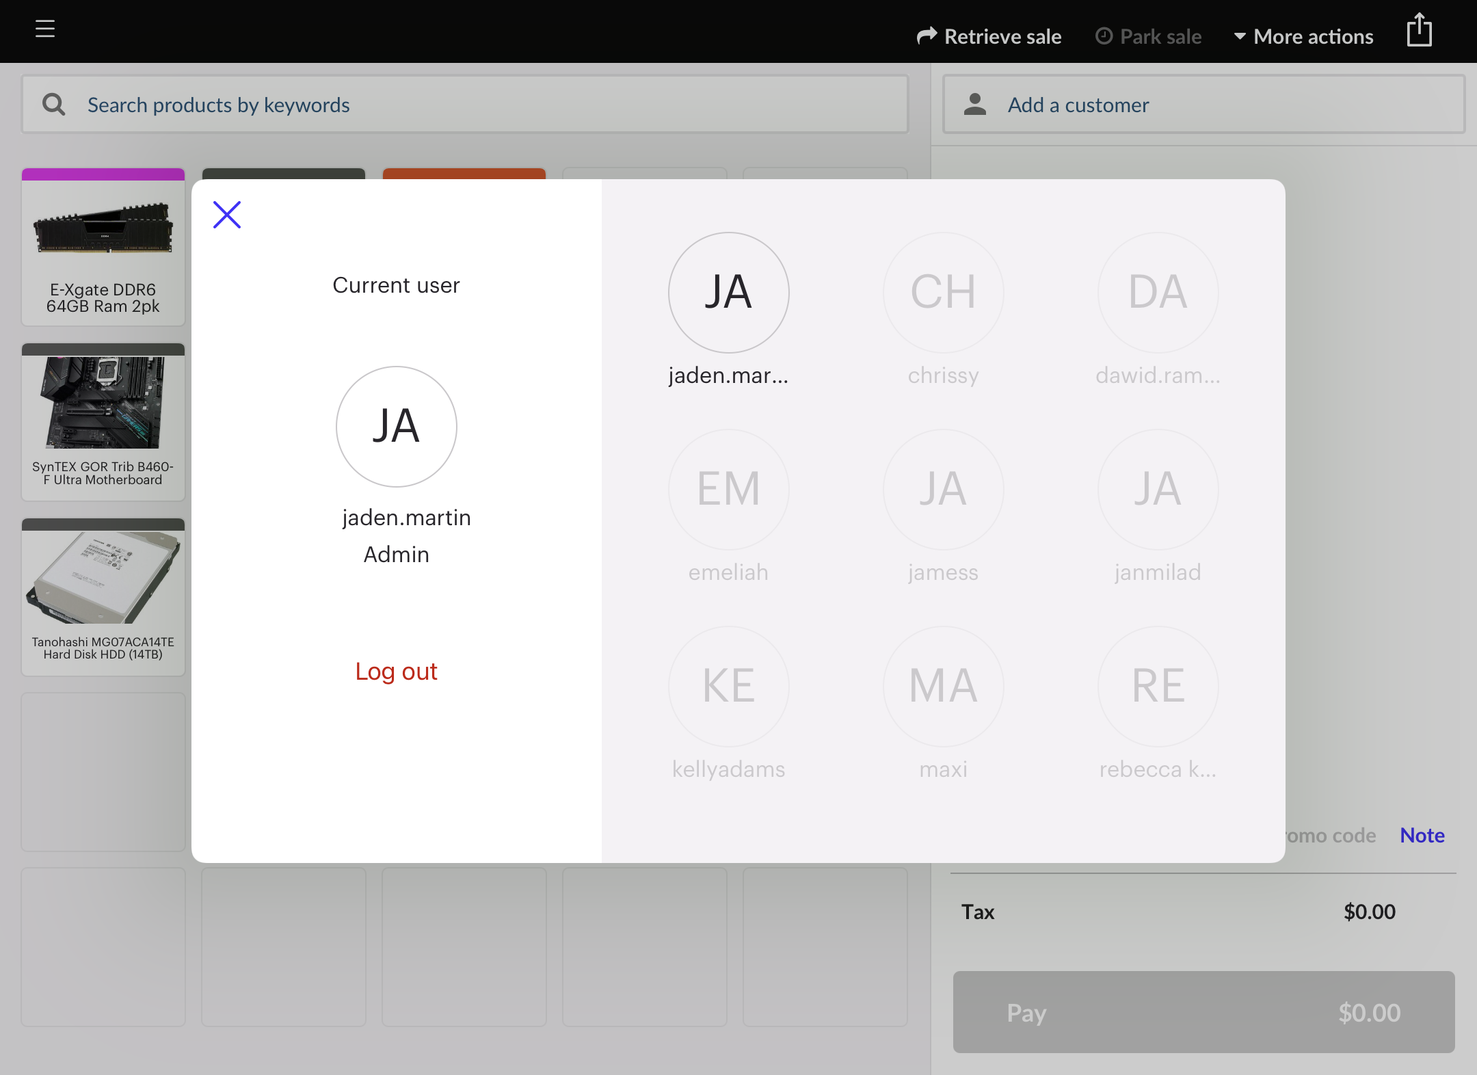Select E-Xgate DDR6 64GB Ram product tile
Screen dimensions: 1477x1075
[x=103, y=248]
